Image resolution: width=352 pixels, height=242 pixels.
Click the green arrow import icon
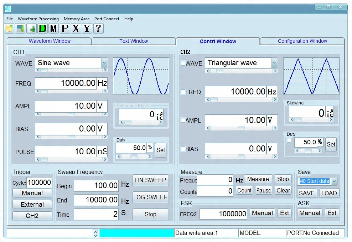pos(32,29)
